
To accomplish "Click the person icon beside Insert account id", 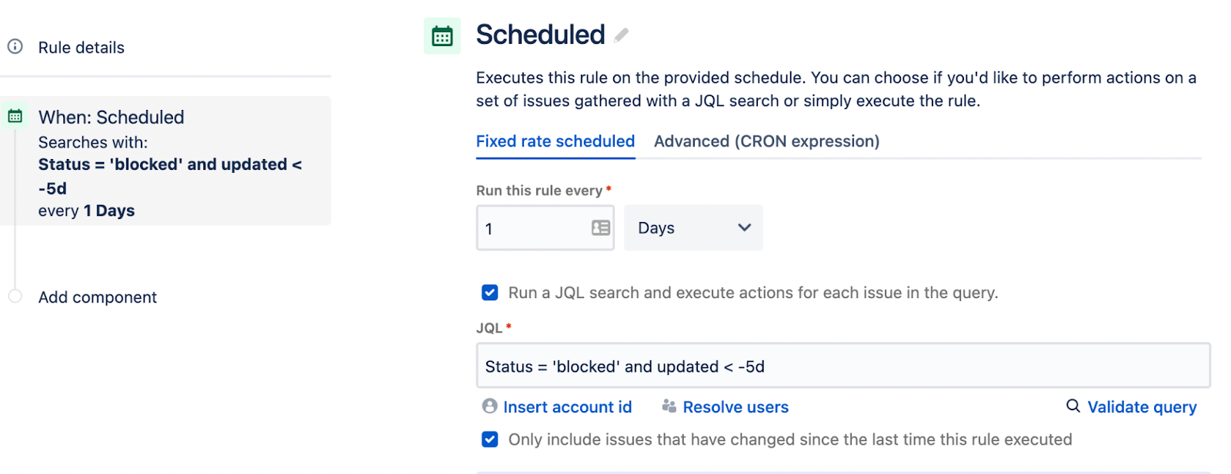I will pos(489,406).
